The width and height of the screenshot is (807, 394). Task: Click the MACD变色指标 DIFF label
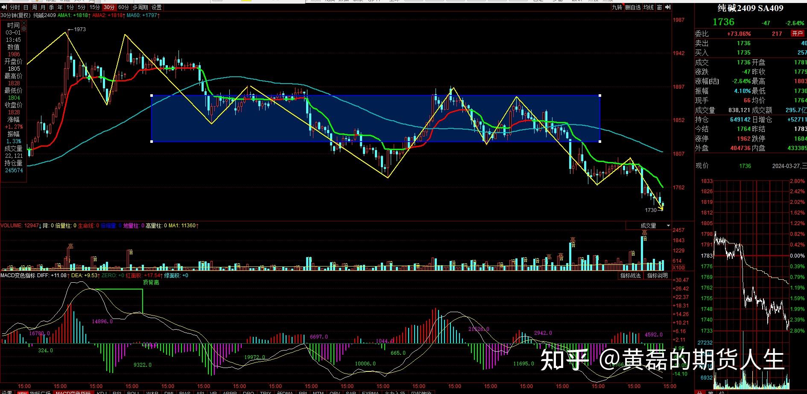pos(34,275)
